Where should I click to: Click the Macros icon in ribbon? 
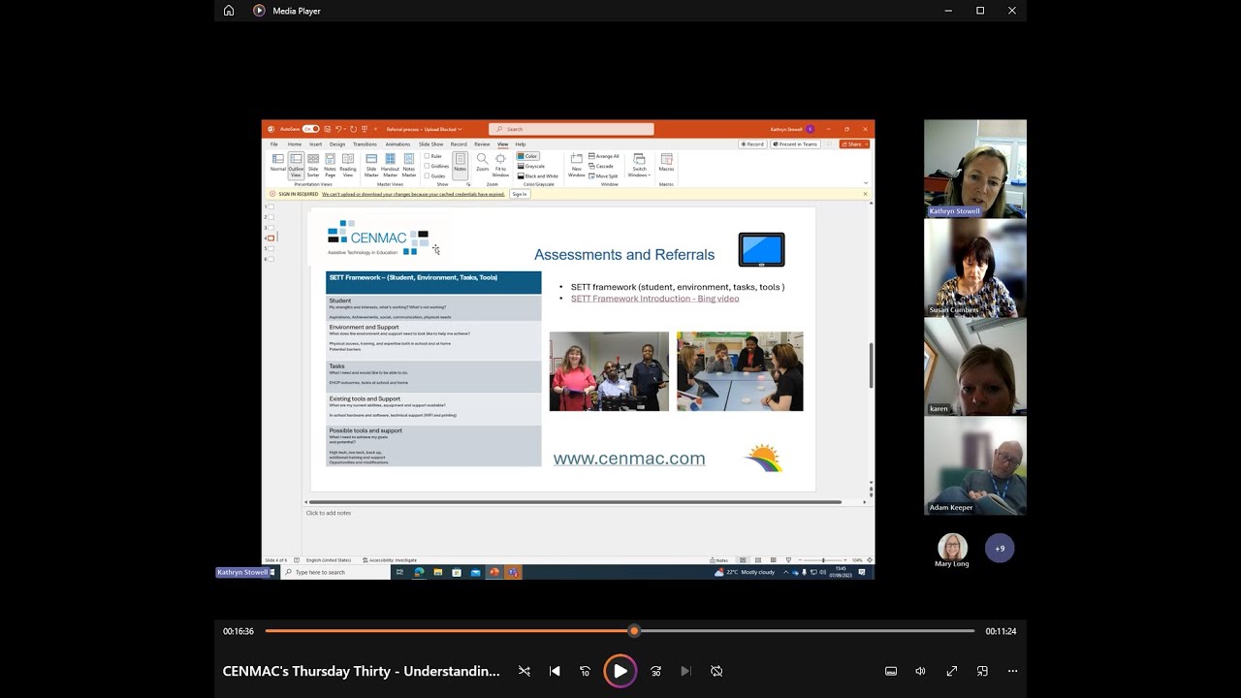click(666, 162)
